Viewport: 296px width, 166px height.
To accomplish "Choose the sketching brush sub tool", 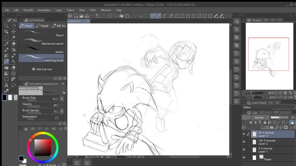I will click(x=41, y=58).
